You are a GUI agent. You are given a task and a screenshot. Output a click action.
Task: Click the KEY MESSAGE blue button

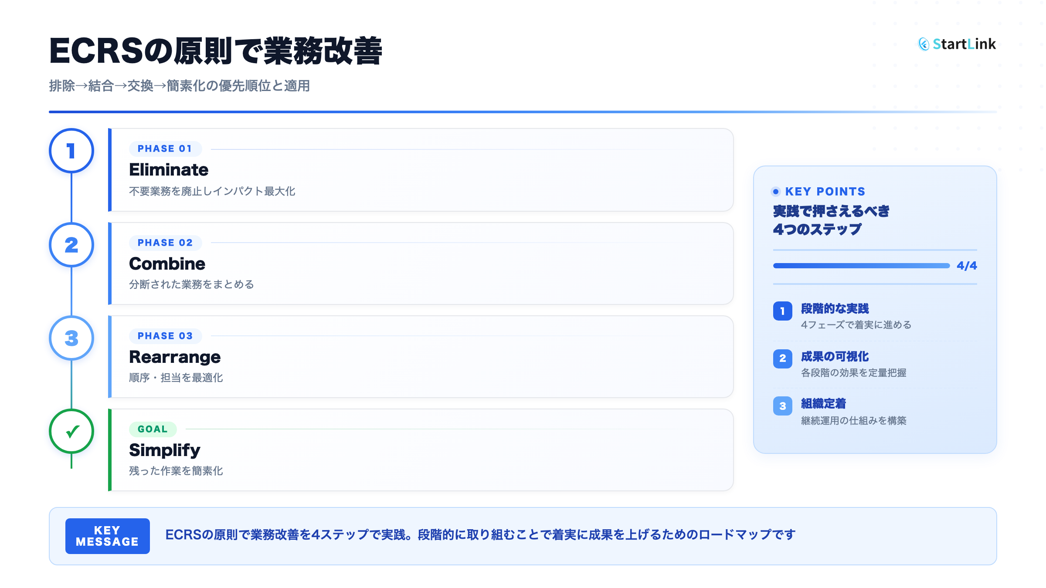[x=107, y=536]
